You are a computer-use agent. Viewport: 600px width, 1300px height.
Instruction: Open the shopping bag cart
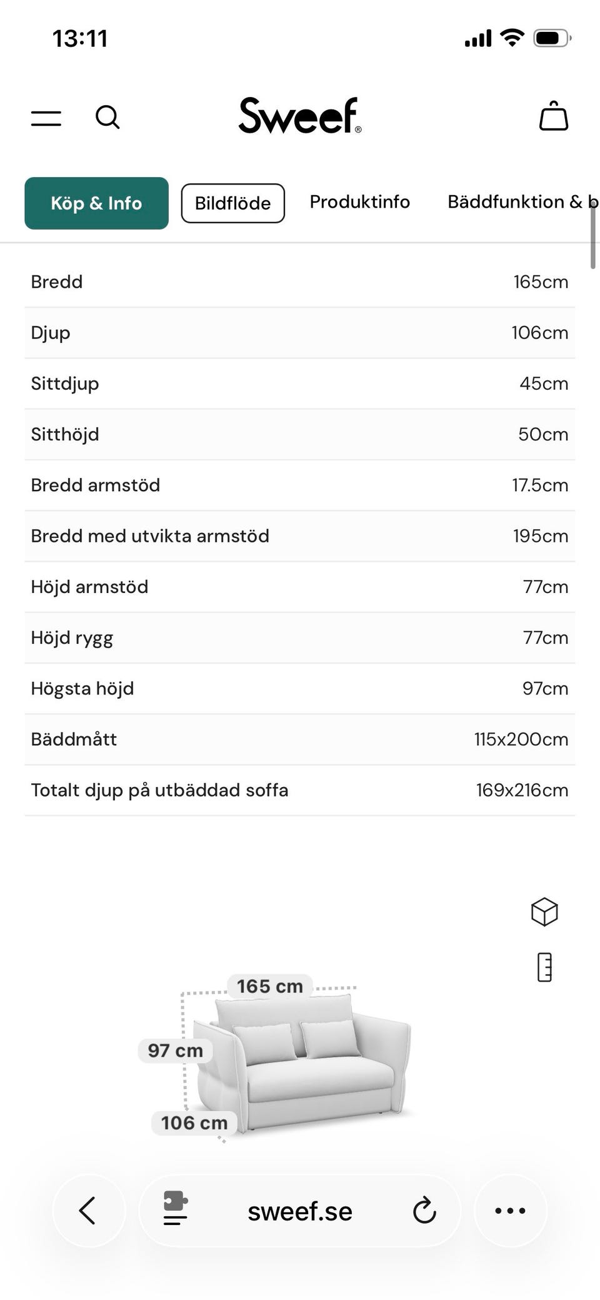pos(553,116)
